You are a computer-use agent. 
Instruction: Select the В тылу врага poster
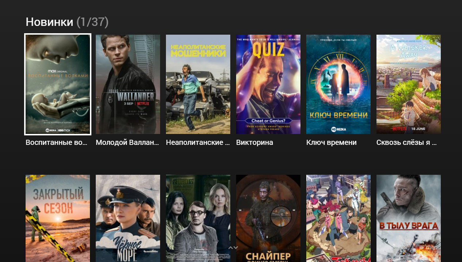[x=409, y=218]
